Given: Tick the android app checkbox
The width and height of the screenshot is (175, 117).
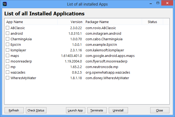Looking at the screenshot, I should (7, 33).
